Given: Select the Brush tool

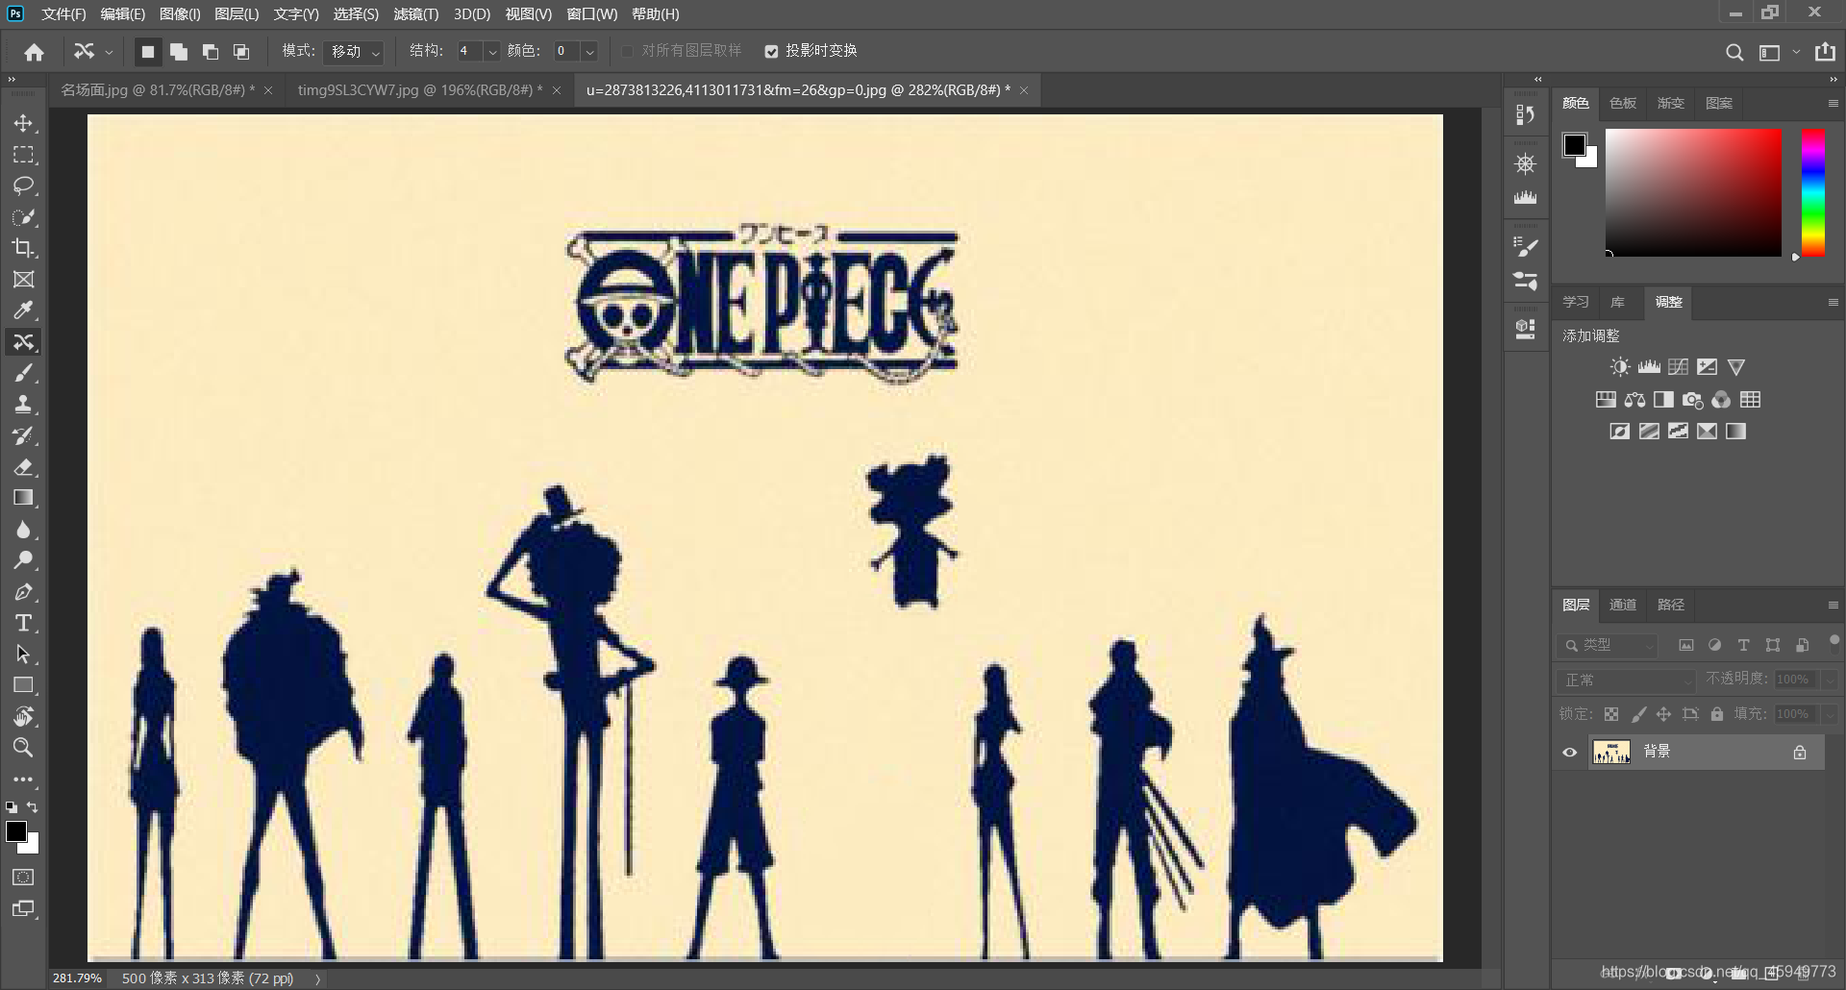Looking at the screenshot, I should tap(24, 373).
